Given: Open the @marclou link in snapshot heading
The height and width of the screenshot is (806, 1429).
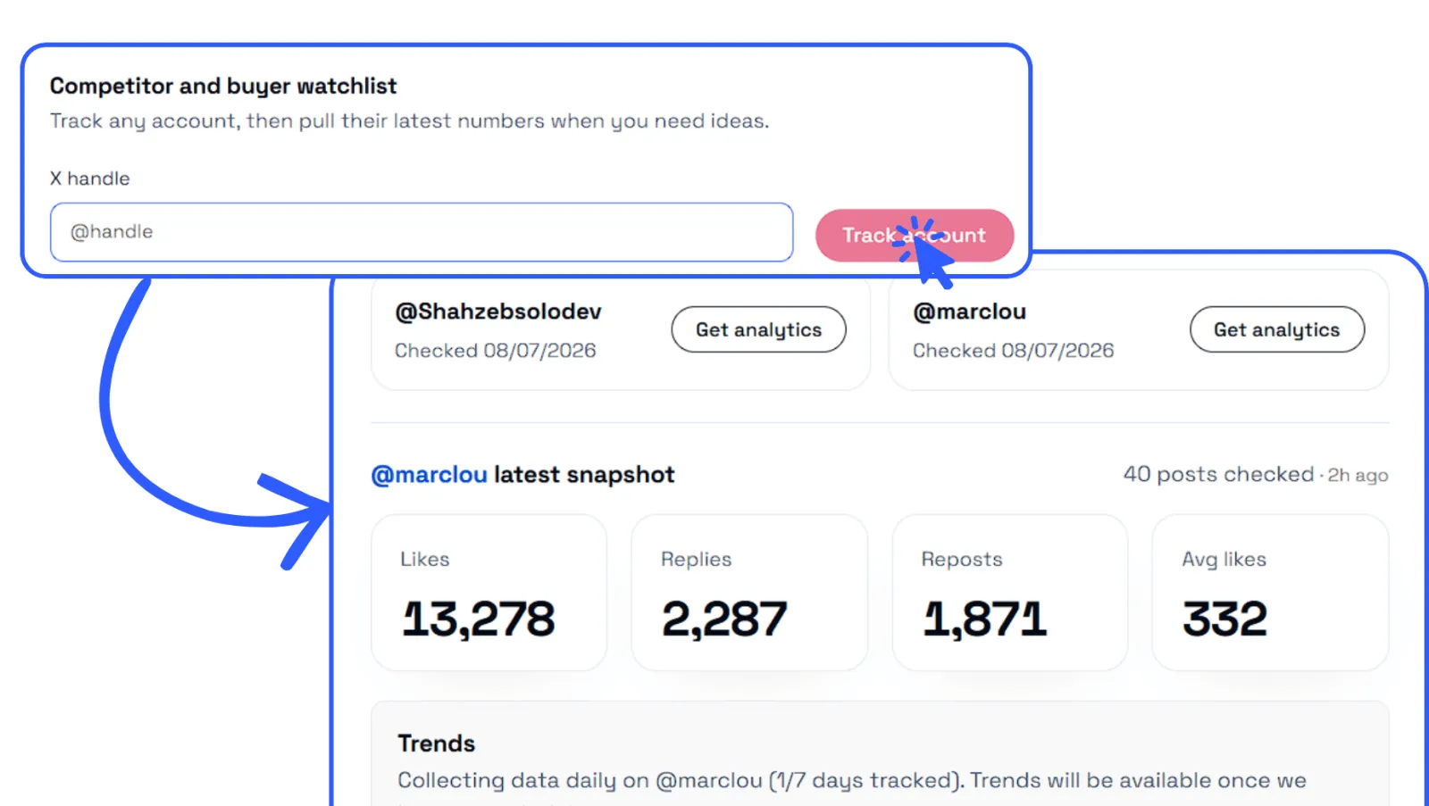Looking at the screenshot, I should tap(429, 474).
